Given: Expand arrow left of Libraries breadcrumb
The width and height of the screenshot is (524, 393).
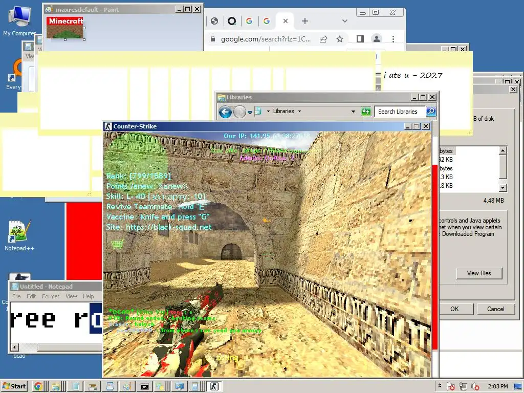Looking at the screenshot, I should click(x=268, y=111).
